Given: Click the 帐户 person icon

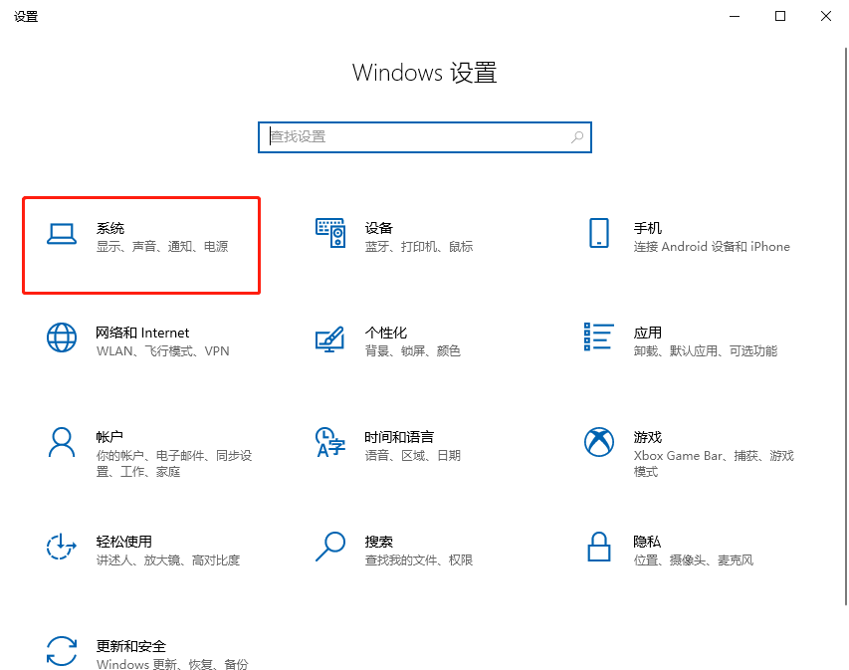Looking at the screenshot, I should pos(61,442).
